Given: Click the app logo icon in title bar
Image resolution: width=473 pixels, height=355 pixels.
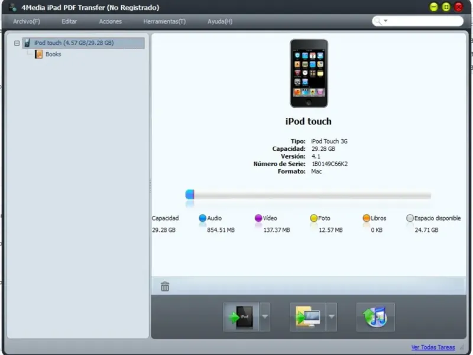Looking at the screenshot, I should coord(12,7).
